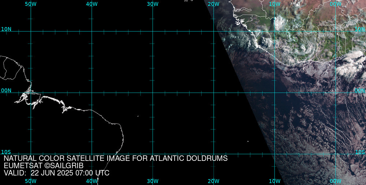Click the top 30W longitude label

[x=153, y=4]
